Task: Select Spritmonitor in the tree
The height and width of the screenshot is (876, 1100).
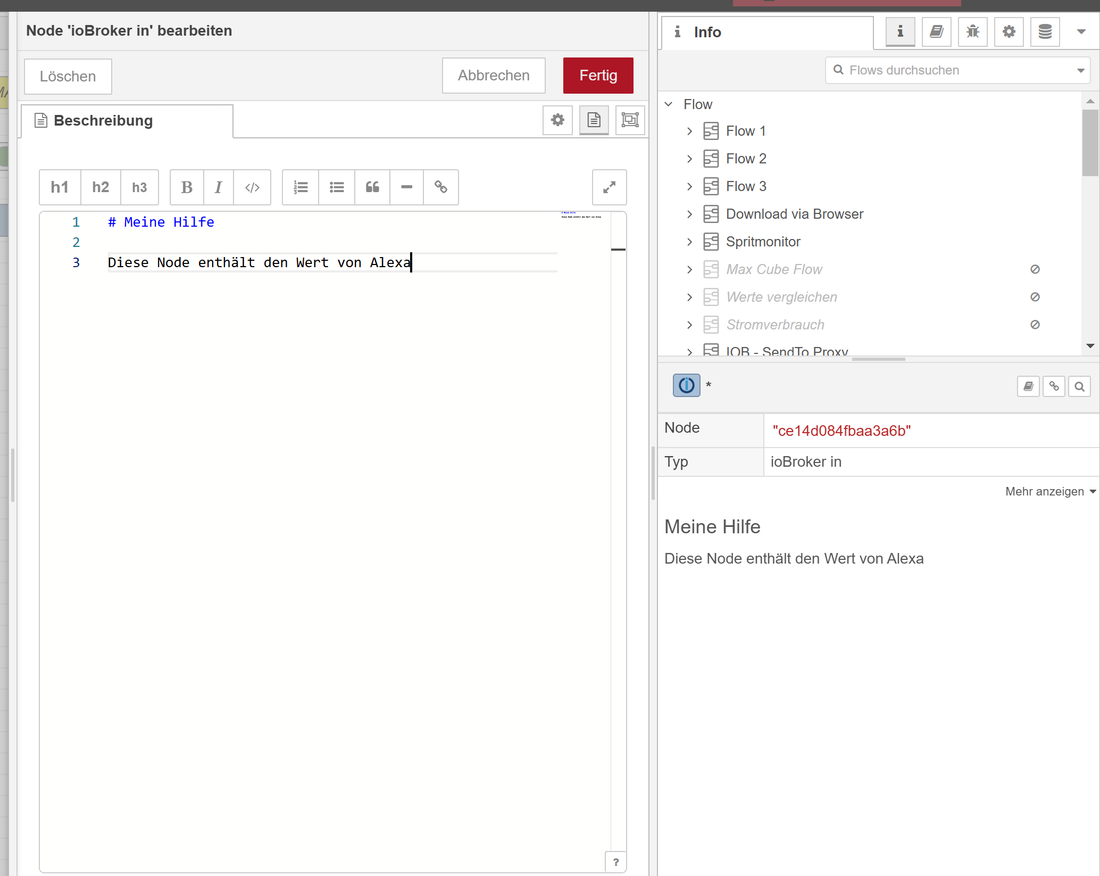Action: pos(763,242)
